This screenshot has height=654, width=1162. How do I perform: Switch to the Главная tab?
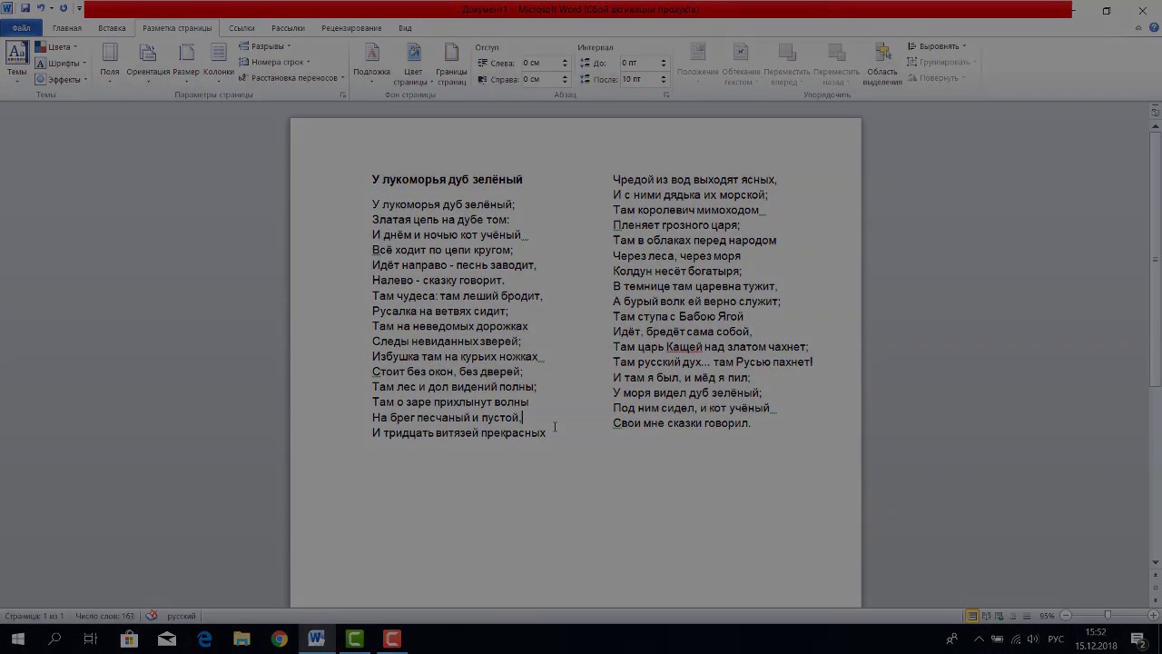[x=67, y=28]
